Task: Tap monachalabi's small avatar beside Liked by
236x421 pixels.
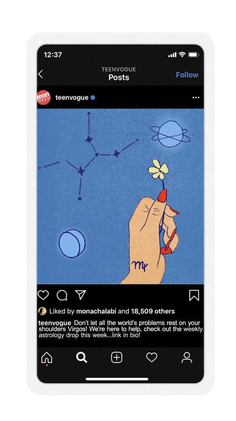Action: point(42,311)
